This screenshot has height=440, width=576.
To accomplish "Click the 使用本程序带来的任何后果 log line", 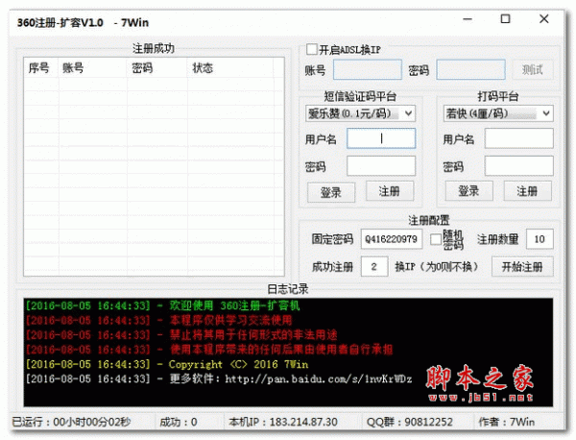I will [x=208, y=349].
